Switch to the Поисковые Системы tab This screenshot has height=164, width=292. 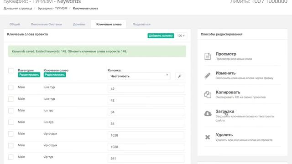click(47, 24)
